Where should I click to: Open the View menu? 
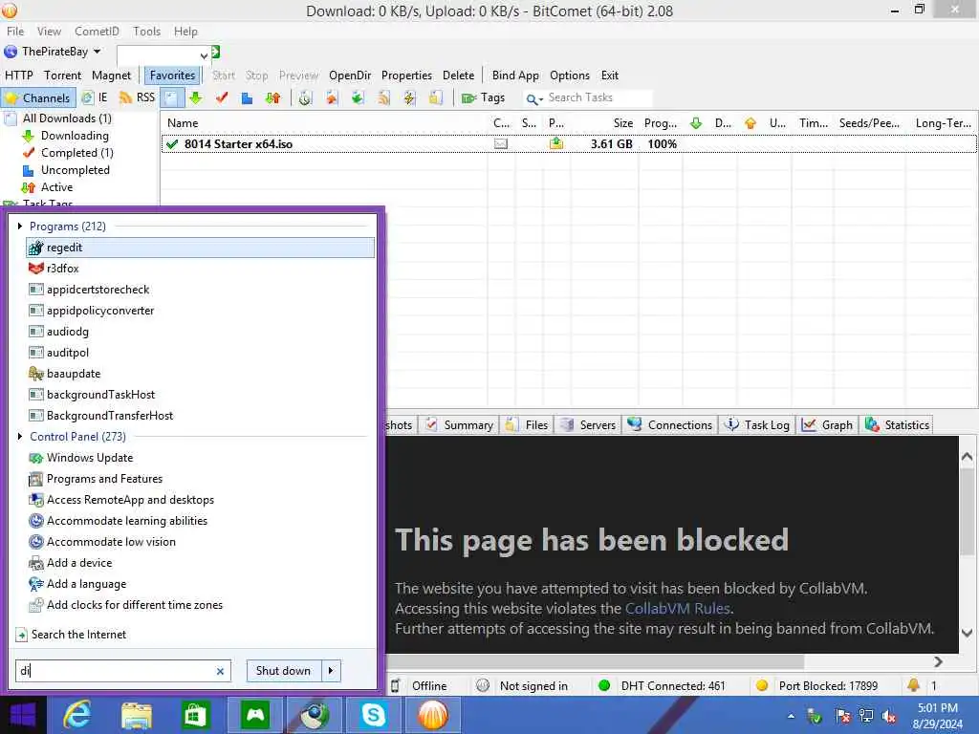[x=49, y=32]
